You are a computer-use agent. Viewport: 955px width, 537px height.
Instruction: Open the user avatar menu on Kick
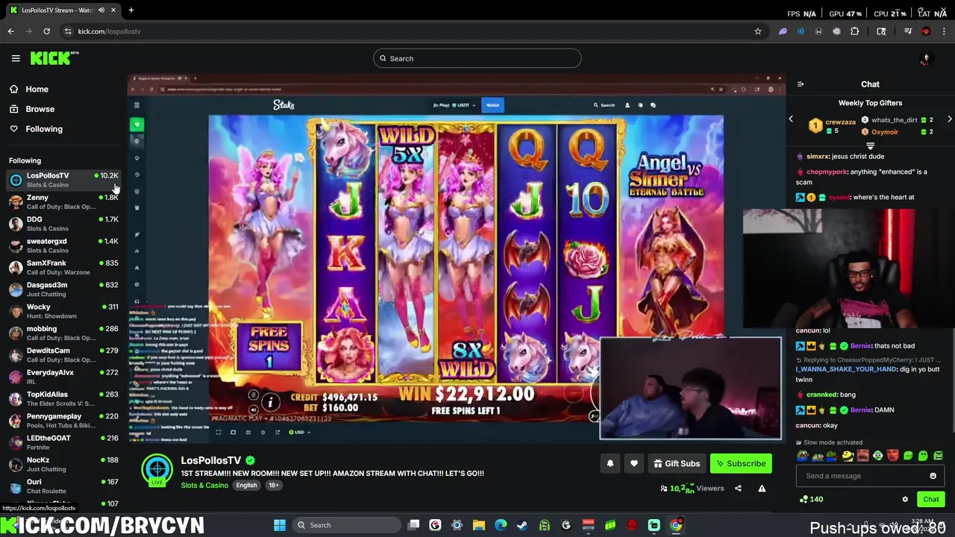pyautogui.click(x=926, y=59)
